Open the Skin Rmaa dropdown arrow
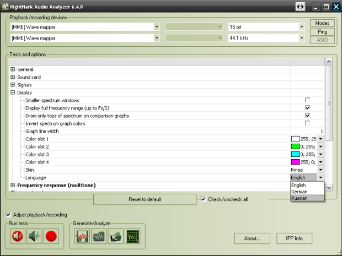Image resolution: width=342 pixels, height=256 pixels. point(320,170)
